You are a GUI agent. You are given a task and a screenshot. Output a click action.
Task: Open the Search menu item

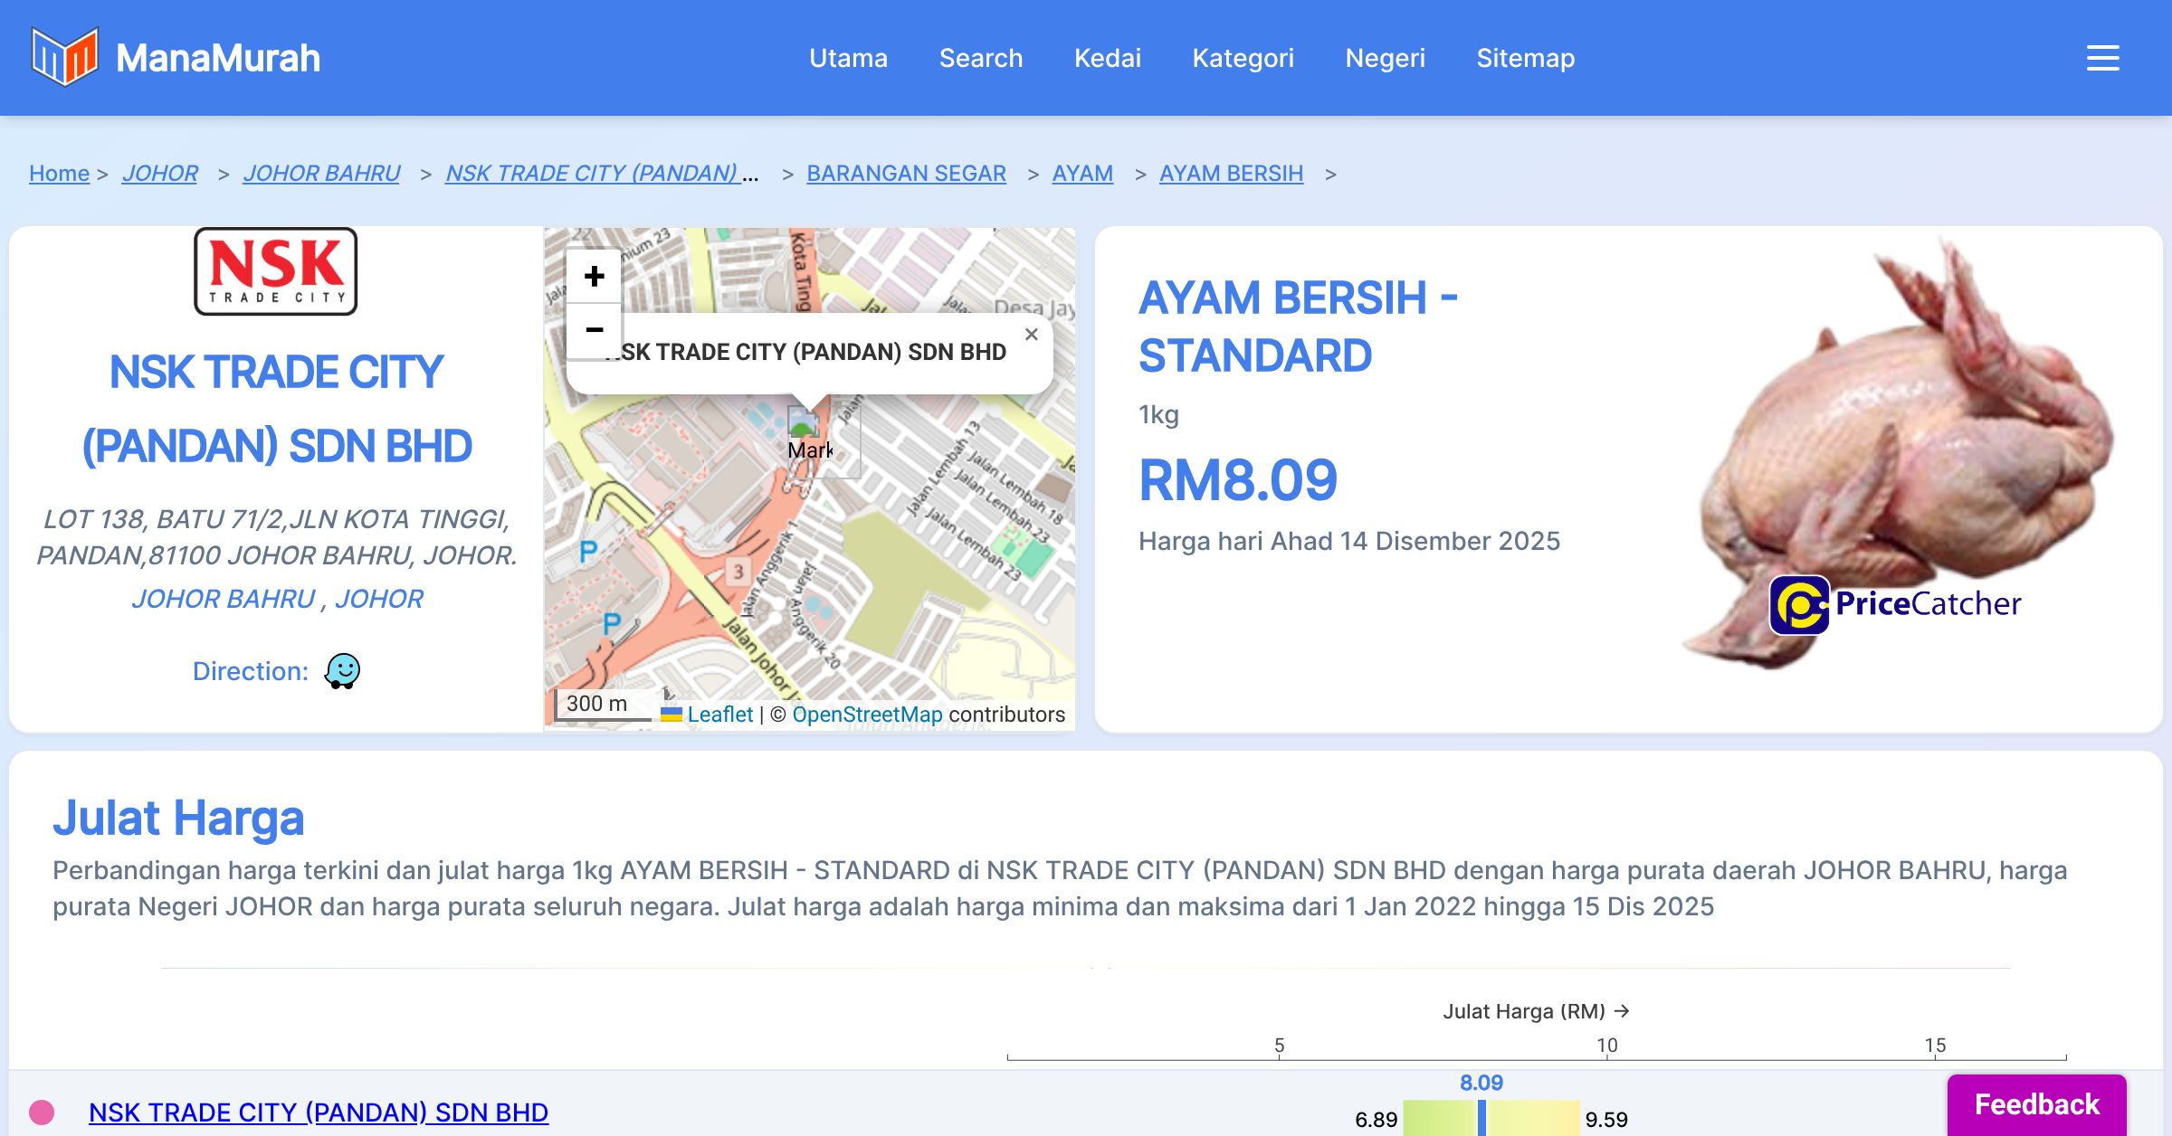(x=980, y=58)
